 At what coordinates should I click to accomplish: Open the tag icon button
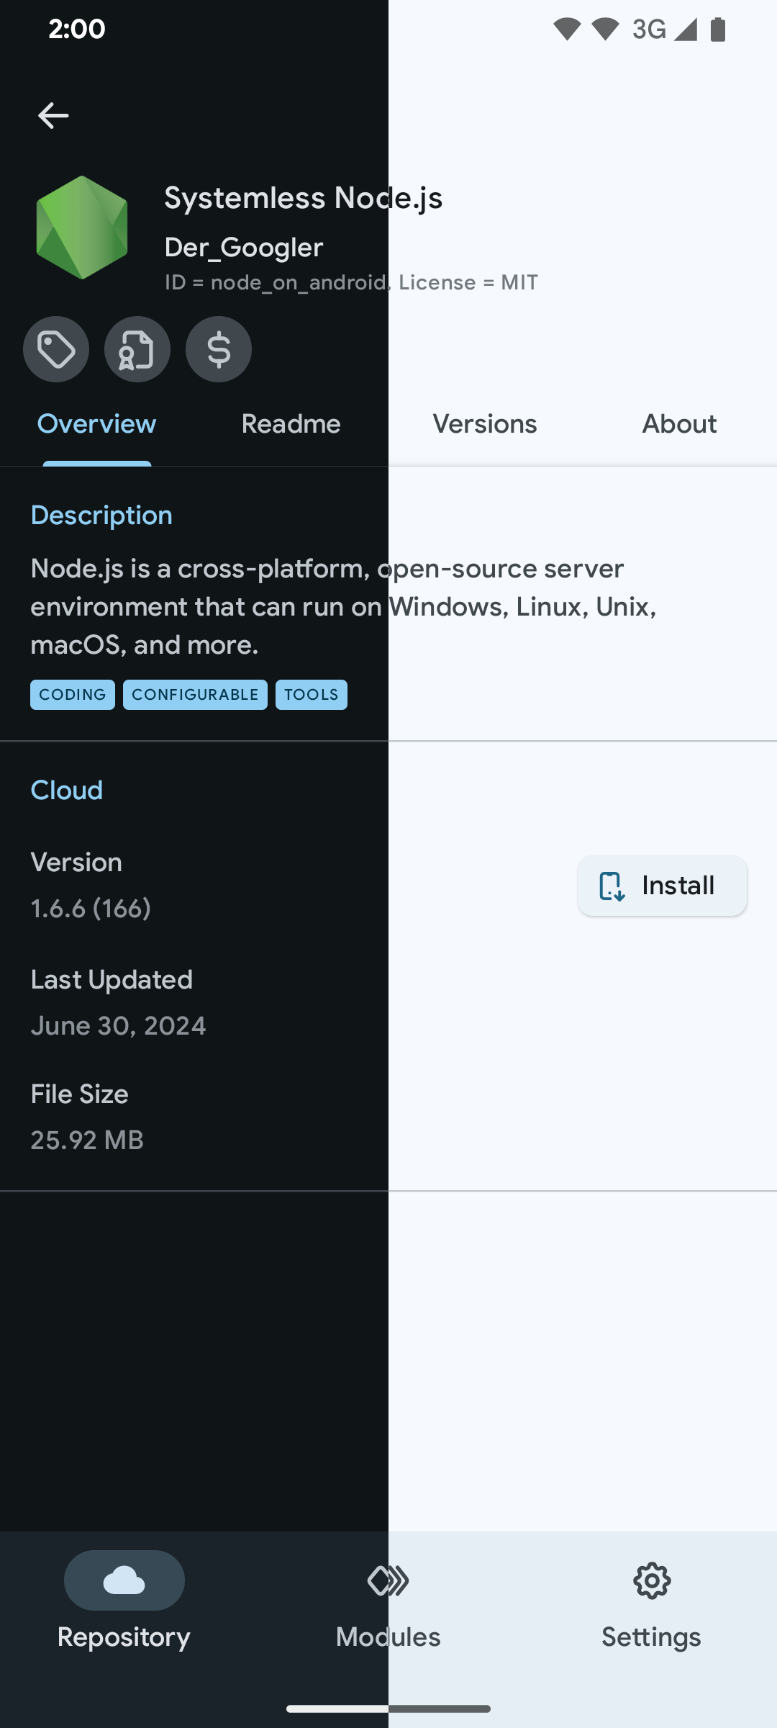click(x=56, y=349)
